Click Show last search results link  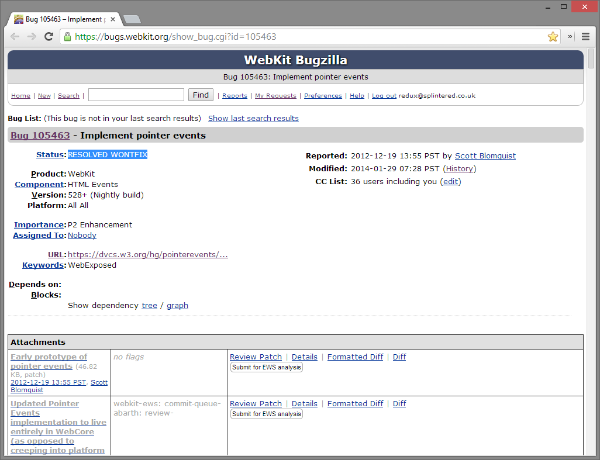(x=253, y=119)
